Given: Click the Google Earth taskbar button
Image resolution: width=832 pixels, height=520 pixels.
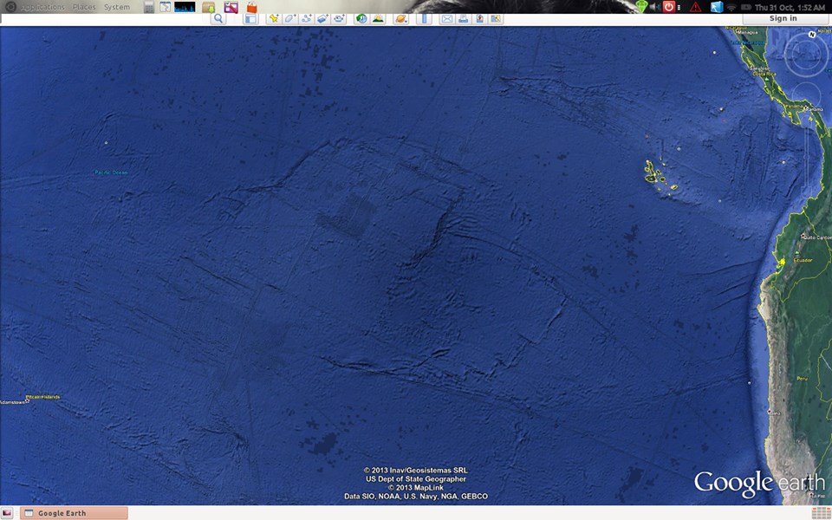Looking at the screenshot, I should (74, 513).
